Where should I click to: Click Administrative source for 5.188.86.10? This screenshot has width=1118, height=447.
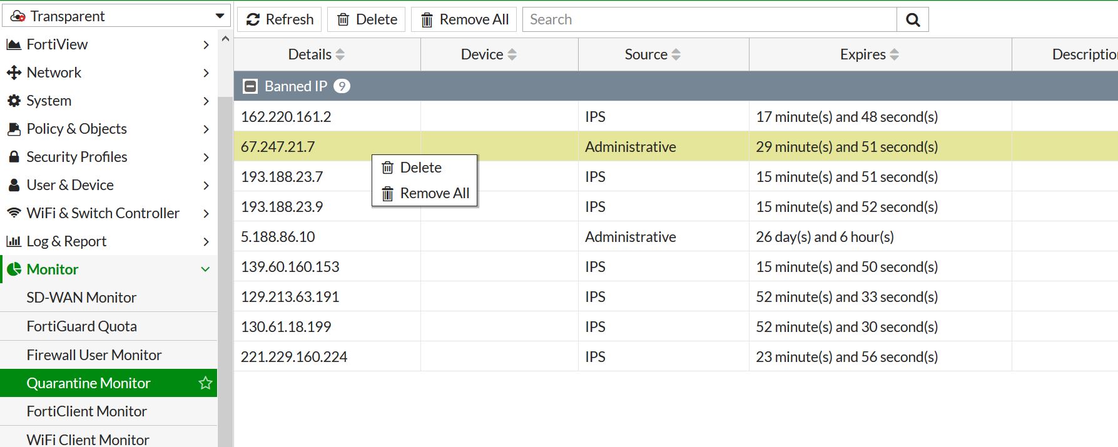pyautogui.click(x=631, y=237)
